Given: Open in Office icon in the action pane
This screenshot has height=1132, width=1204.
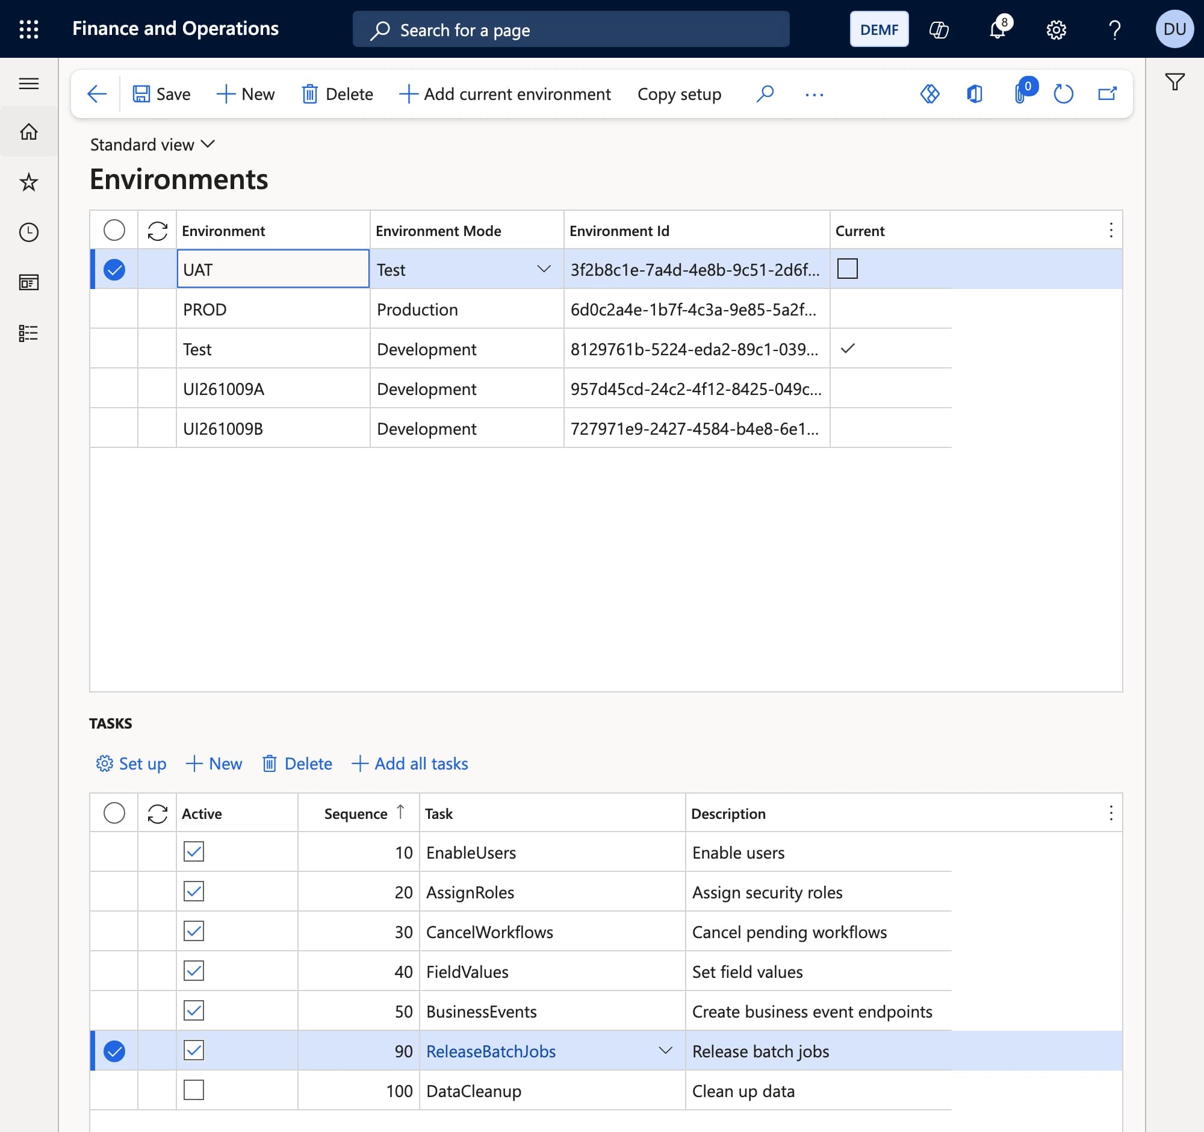Looking at the screenshot, I should coord(975,94).
